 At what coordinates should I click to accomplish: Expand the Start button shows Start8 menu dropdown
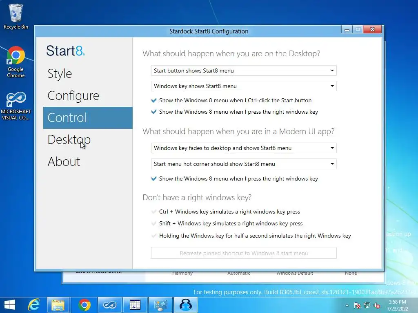244,71
